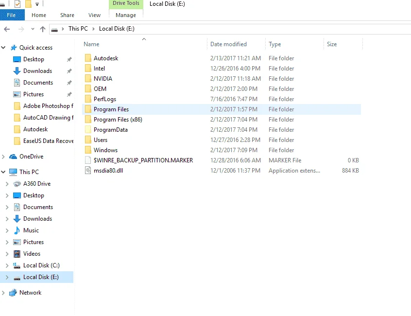
Task: Select the NVIDIA folder
Action: [103, 79]
